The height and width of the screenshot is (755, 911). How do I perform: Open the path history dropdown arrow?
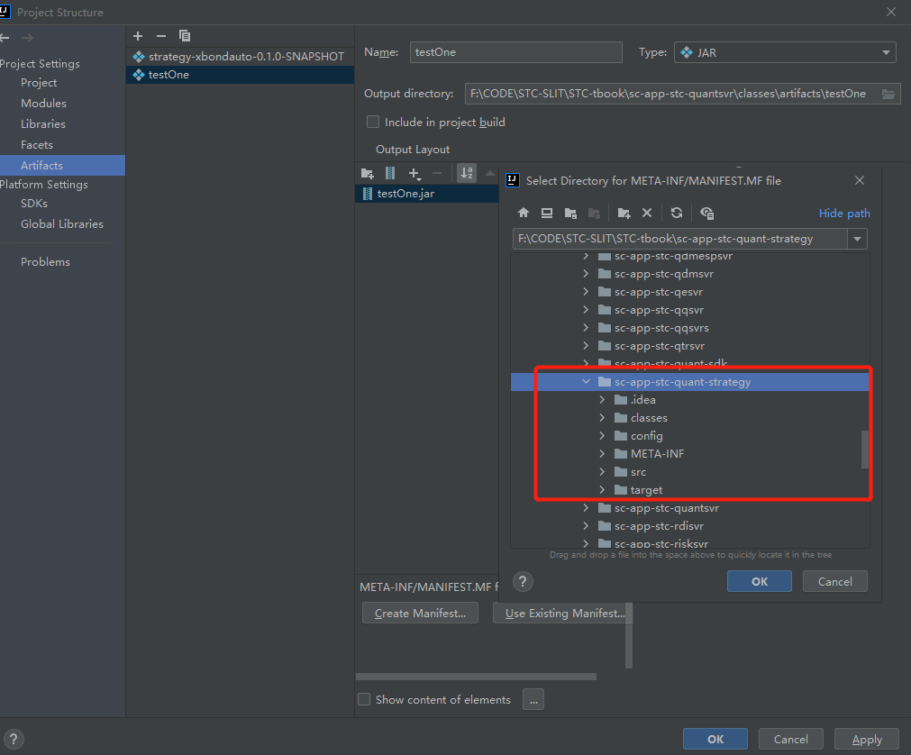coord(857,239)
